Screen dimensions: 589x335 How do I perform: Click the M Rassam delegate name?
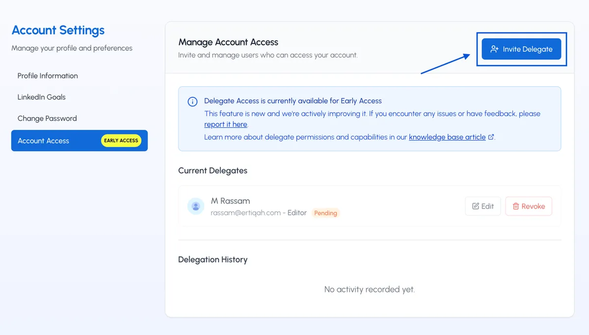point(231,200)
